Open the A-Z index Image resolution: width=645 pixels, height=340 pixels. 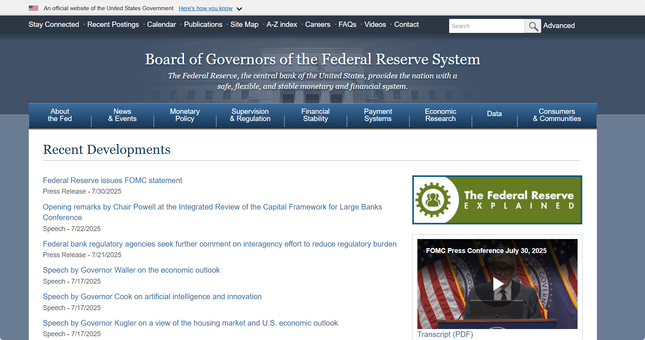[x=282, y=25]
